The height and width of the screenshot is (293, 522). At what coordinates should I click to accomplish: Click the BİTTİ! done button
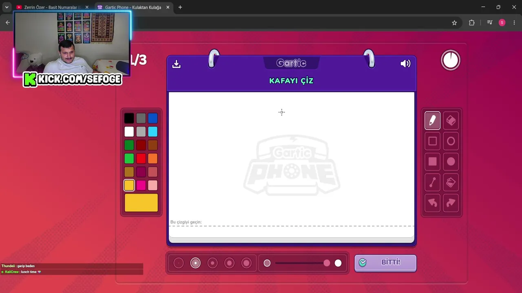(x=385, y=262)
